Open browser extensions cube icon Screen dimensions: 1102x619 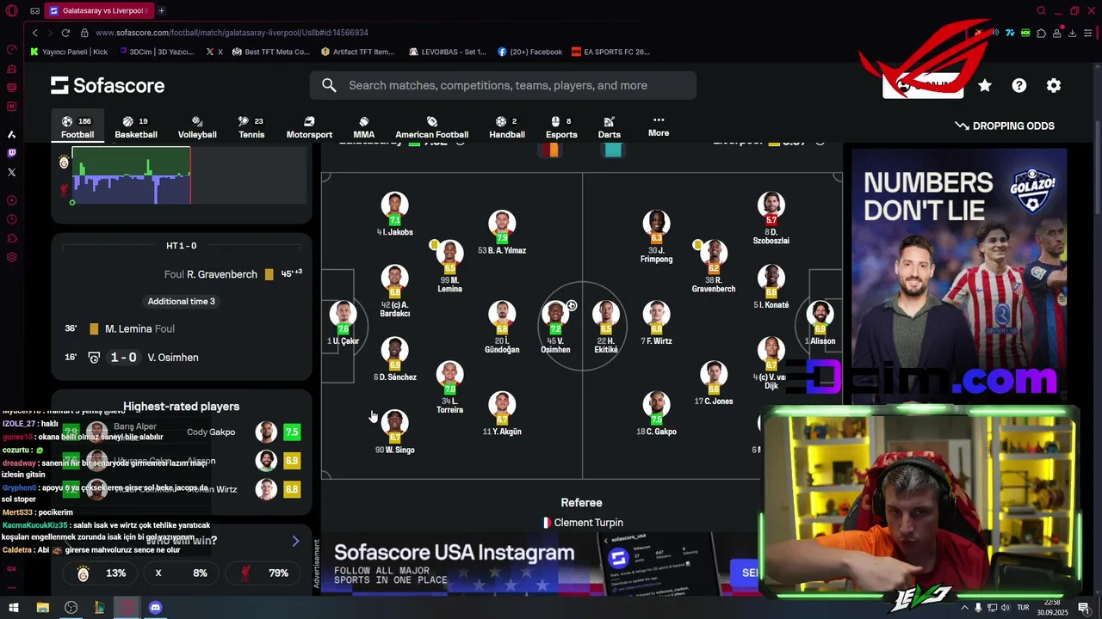tap(1041, 33)
